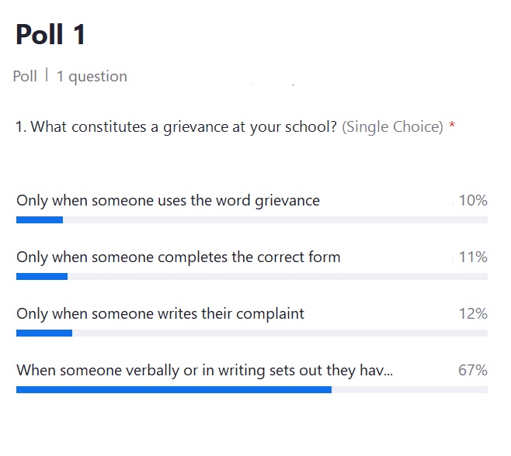Click the gray unfilled part of 67% bar
Viewport: 511px width, 456px height.
[409, 390]
